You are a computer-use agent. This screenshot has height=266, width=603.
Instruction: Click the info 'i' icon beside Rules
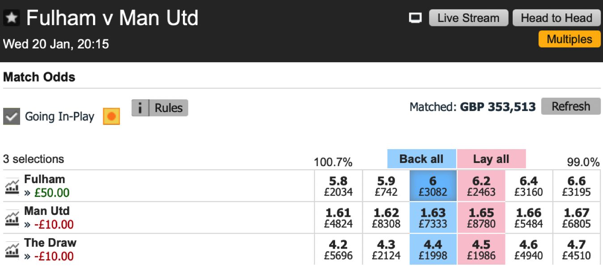pyautogui.click(x=140, y=108)
